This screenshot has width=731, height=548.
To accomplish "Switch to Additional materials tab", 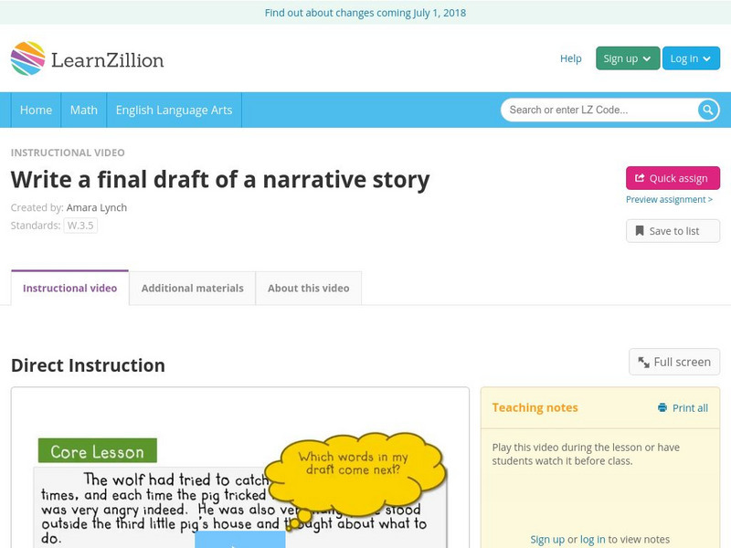I will click(x=192, y=288).
